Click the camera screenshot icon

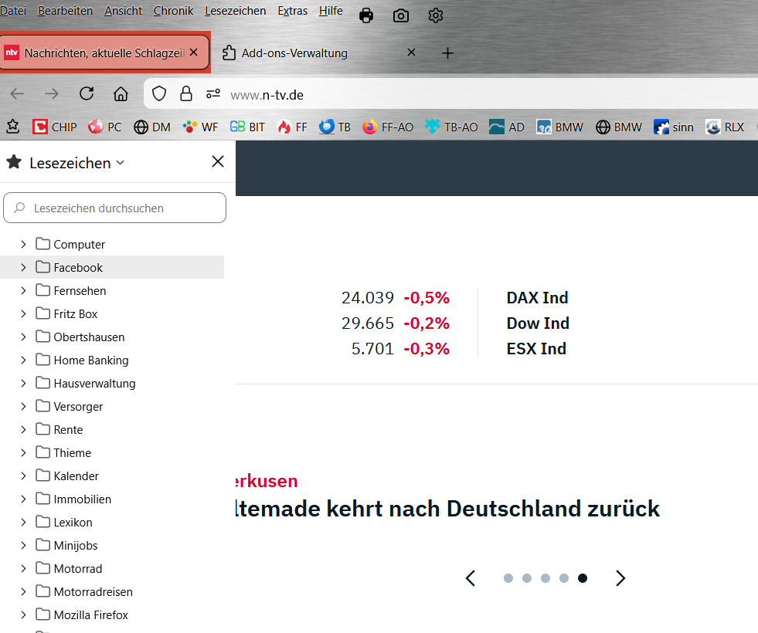(401, 15)
